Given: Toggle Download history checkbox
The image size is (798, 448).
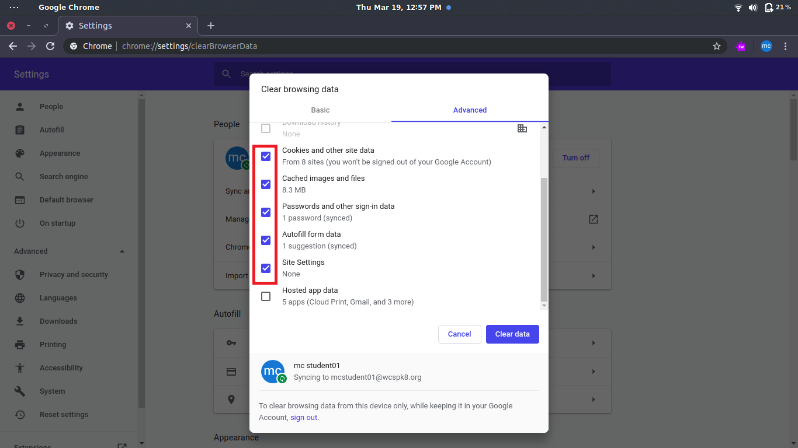Looking at the screenshot, I should 266,128.
